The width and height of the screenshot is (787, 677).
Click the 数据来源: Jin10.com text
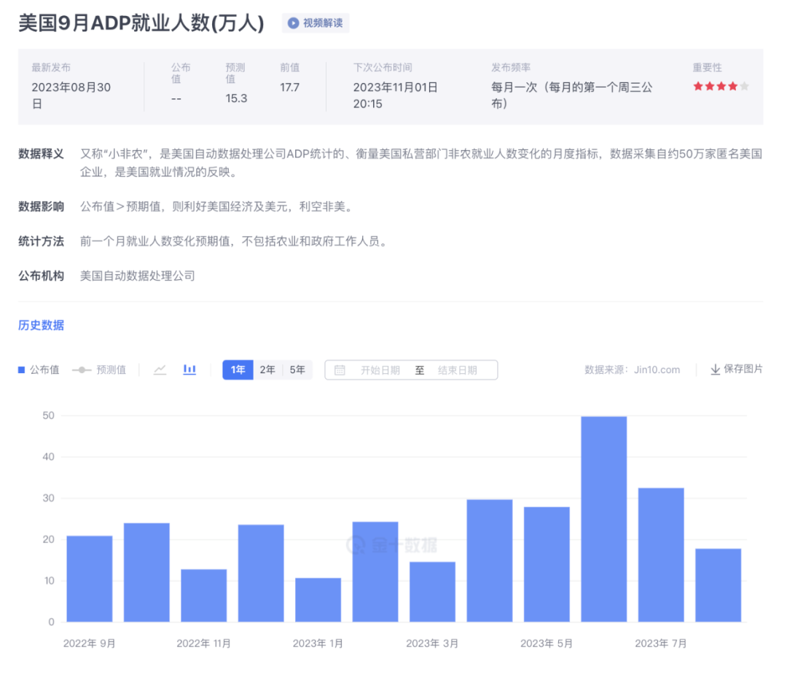[633, 370]
